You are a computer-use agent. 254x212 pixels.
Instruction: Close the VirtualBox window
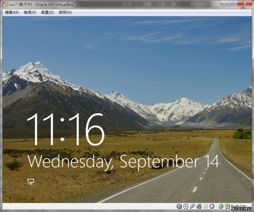(245, 3)
